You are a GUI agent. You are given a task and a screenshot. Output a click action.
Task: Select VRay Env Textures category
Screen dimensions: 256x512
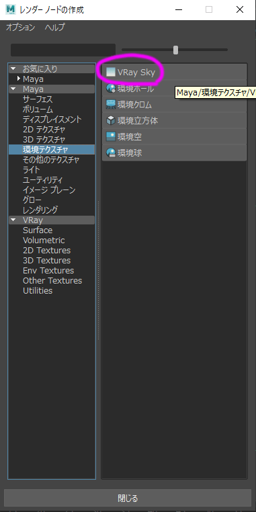48,271
